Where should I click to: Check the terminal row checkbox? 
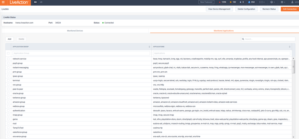tap(8, 81)
